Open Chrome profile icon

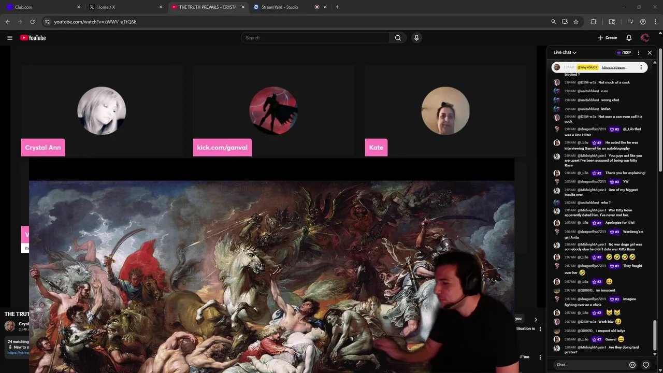[643, 22]
